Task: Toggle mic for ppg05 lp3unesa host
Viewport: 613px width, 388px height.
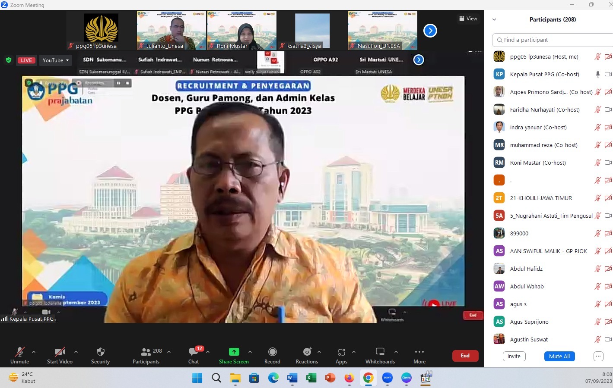Action: [598, 56]
